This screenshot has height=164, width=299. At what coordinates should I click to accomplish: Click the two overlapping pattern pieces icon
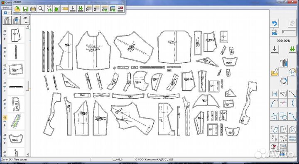point(274,129)
